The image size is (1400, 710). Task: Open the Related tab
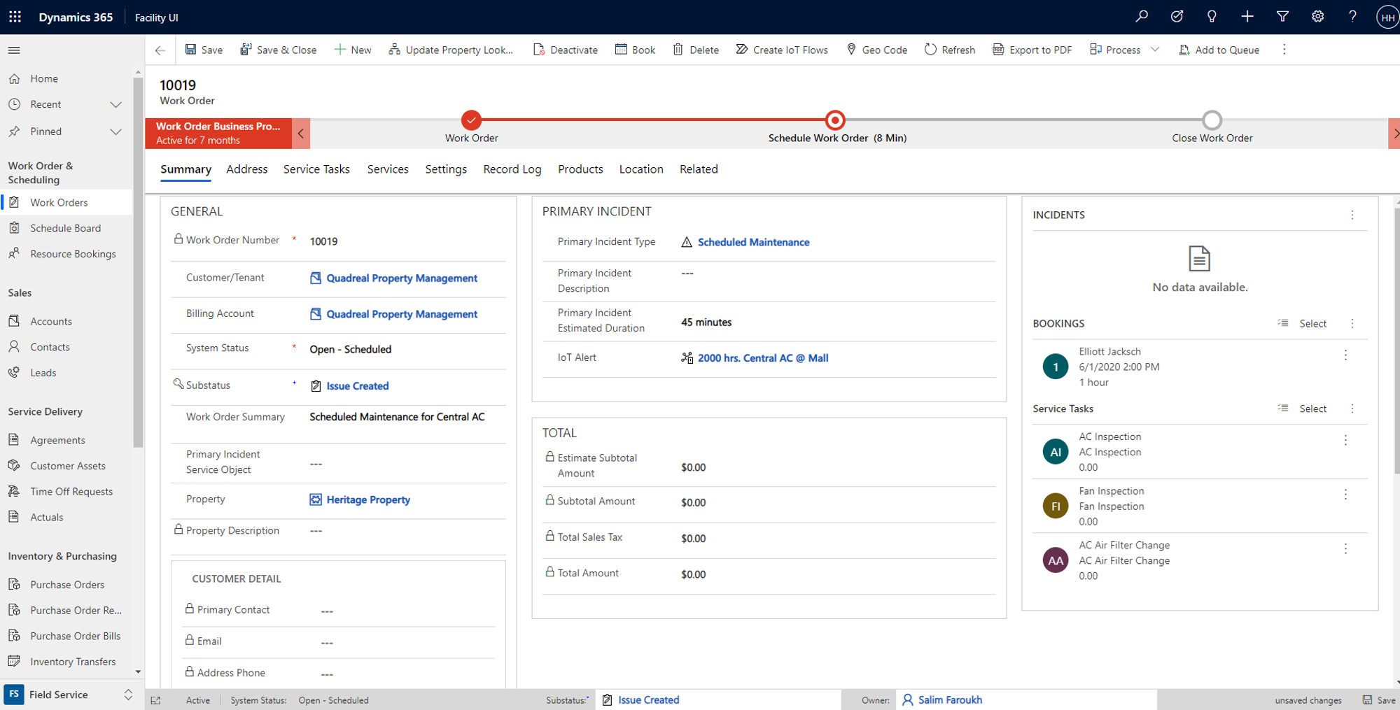699,169
